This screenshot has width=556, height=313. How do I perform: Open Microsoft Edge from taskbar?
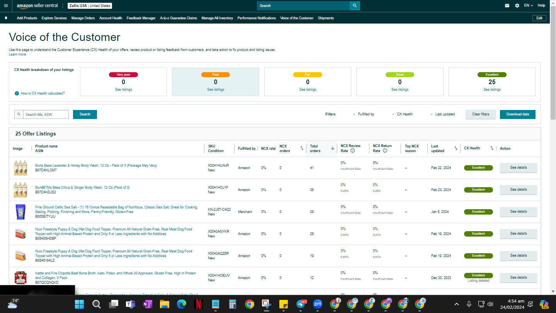pos(181,304)
